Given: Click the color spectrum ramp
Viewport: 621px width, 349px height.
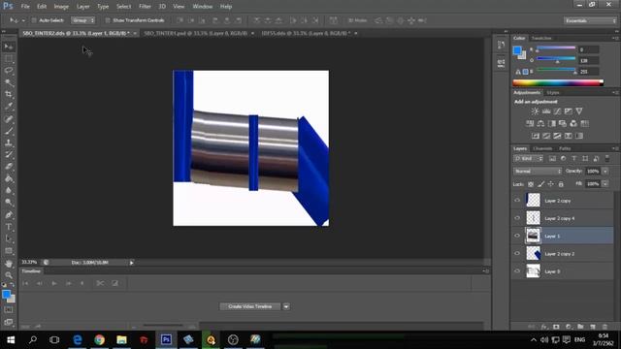Looking at the screenshot, I should (x=558, y=82).
